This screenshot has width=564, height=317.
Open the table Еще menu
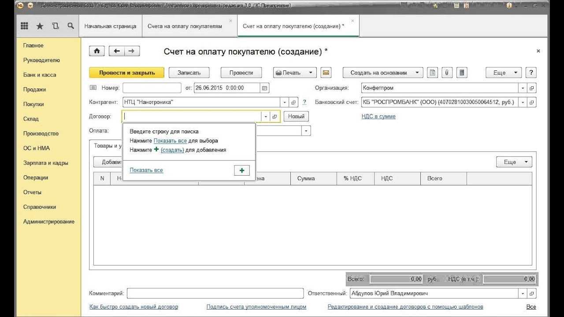pos(514,162)
